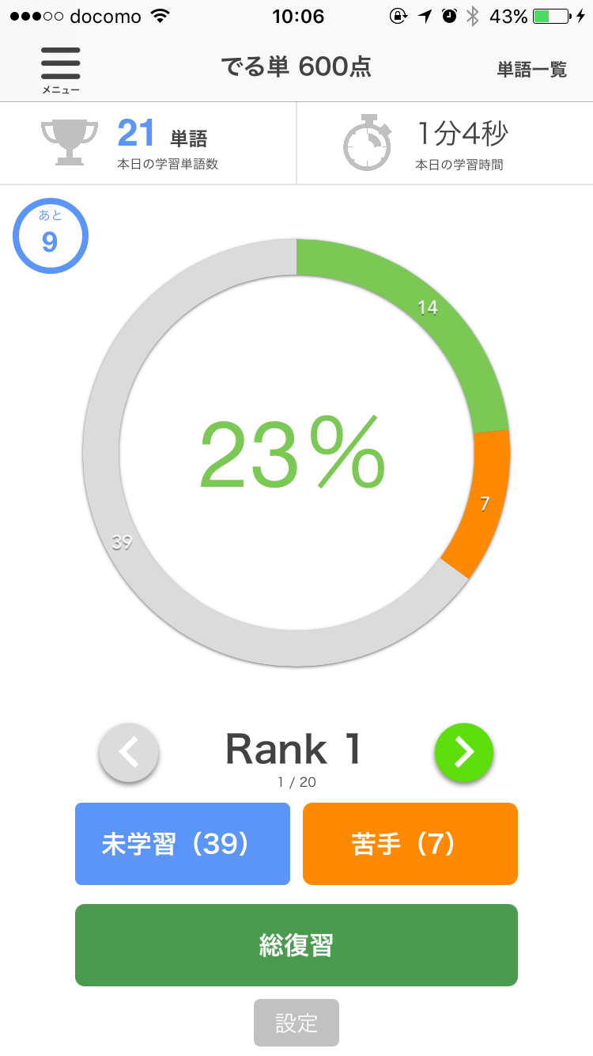Image resolution: width=593 pixels, height=1056 pixels.
Task: Open the 単語一覧 word list
Action: [x=532, y=70]
